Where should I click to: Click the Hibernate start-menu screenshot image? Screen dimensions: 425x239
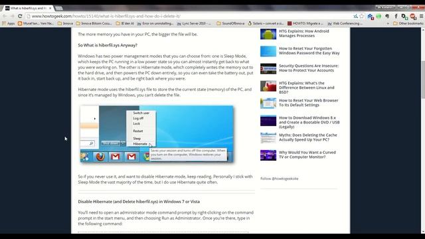click(157, 134)
